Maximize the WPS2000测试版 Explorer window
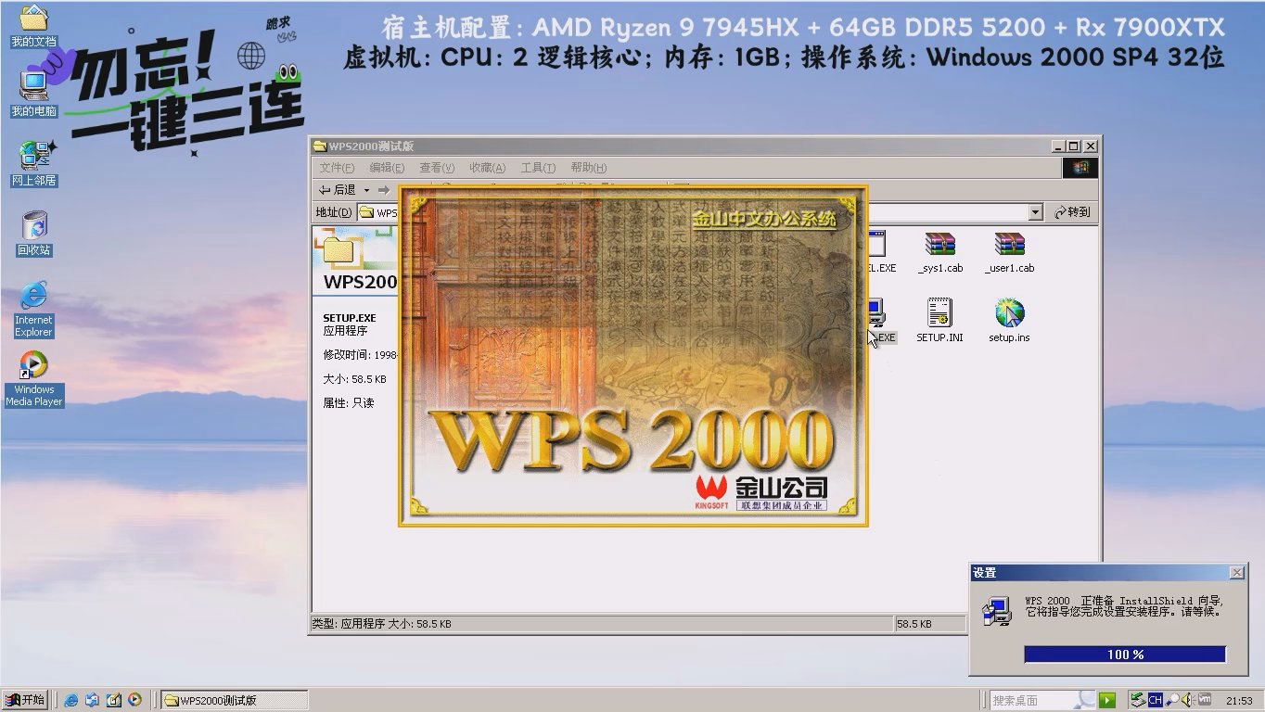Screen dimensions: 1265x712 (1074, 146)
